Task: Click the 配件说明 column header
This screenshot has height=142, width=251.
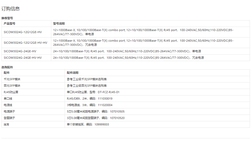Action: (73, 73)
